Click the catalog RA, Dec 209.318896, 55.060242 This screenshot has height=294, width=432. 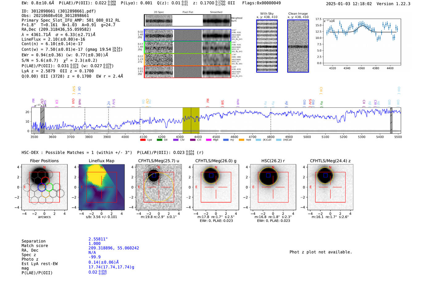pyautogui.click(x=114, y=248)
